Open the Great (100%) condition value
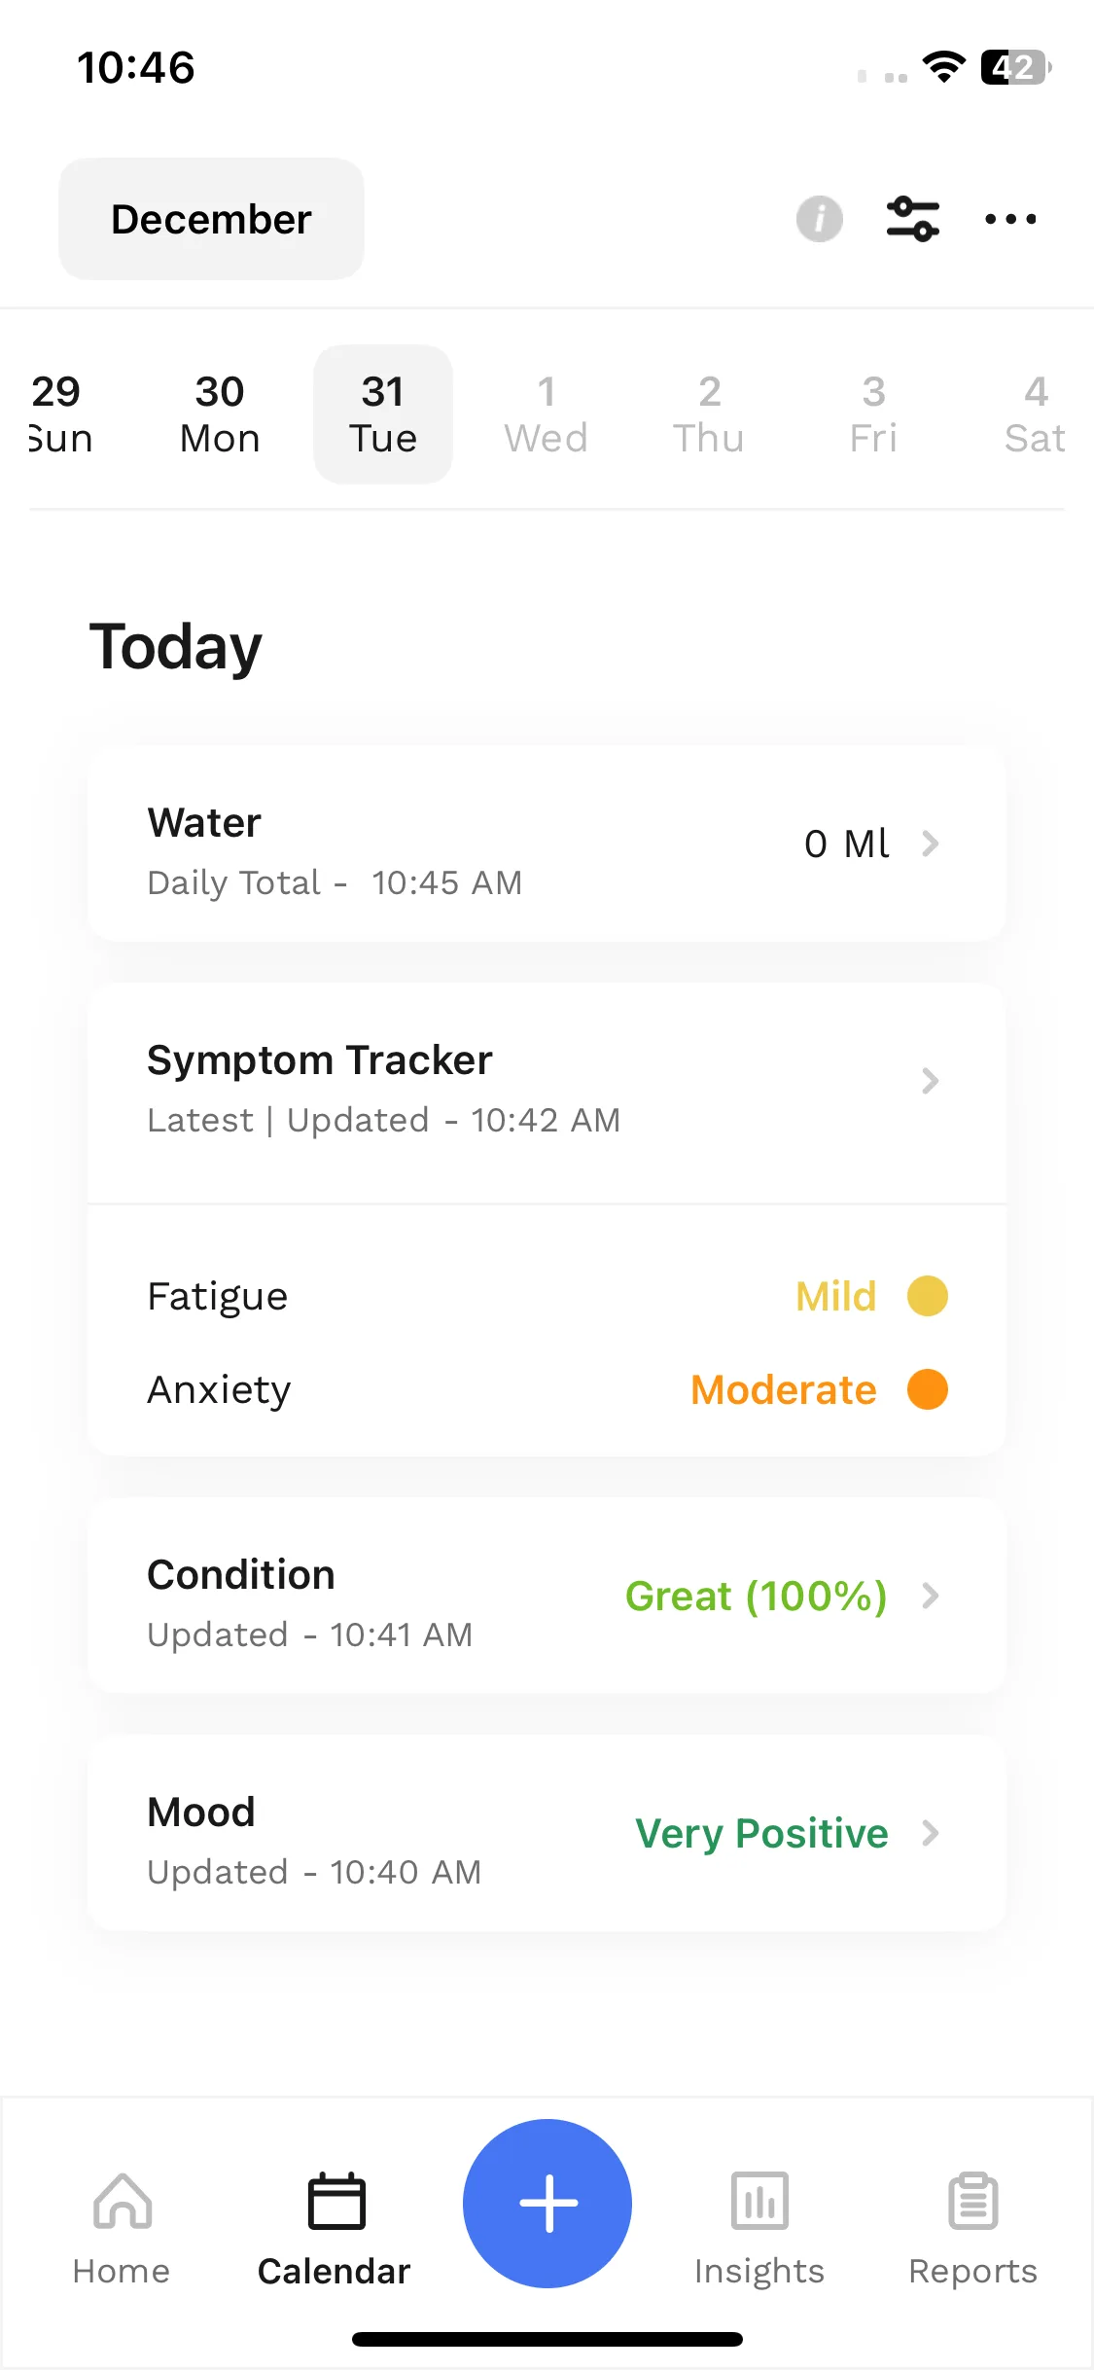Screen dimensions: 1094x2370 (756, 1596)
